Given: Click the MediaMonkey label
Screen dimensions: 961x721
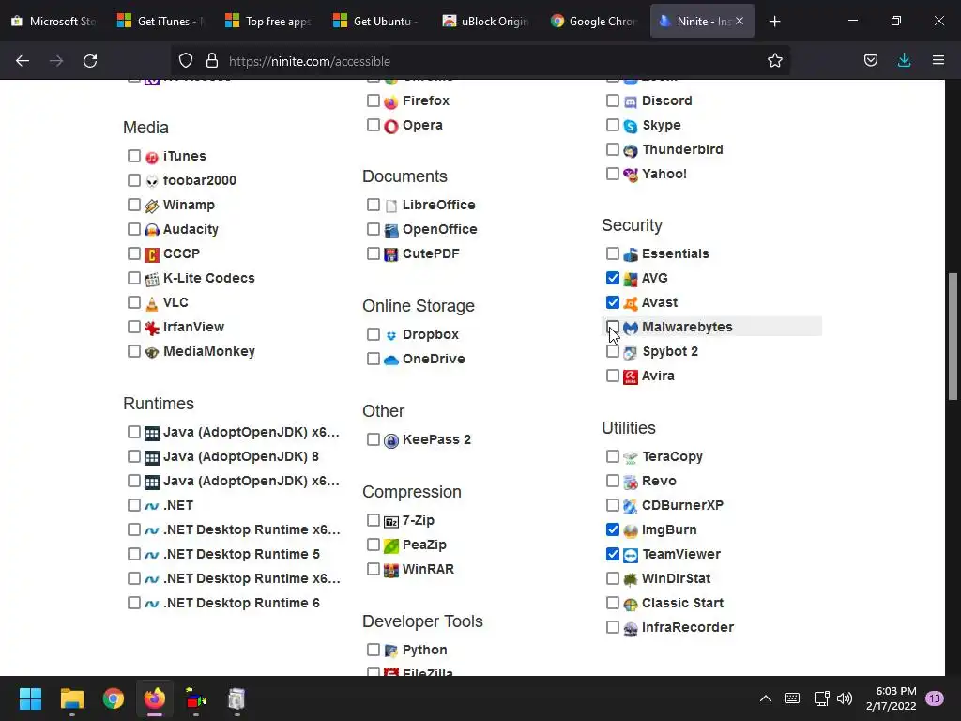Looking at the screenshot, I should 209,351.
